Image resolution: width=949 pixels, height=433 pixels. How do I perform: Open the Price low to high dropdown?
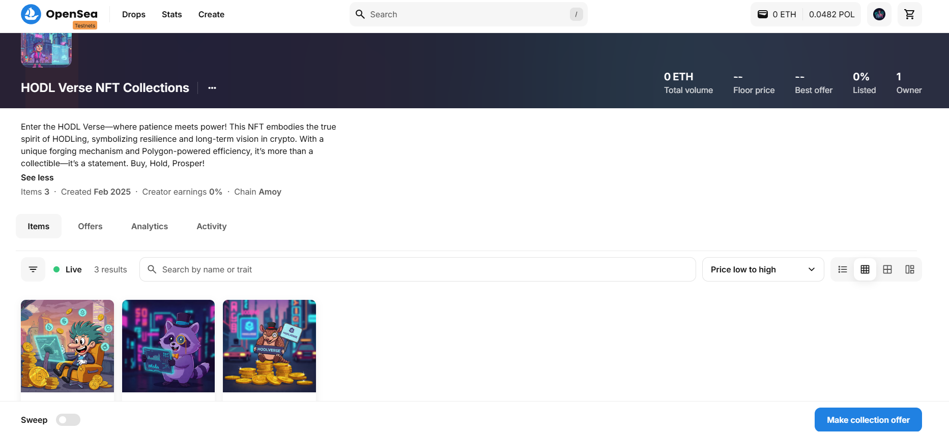coord(762,269)
